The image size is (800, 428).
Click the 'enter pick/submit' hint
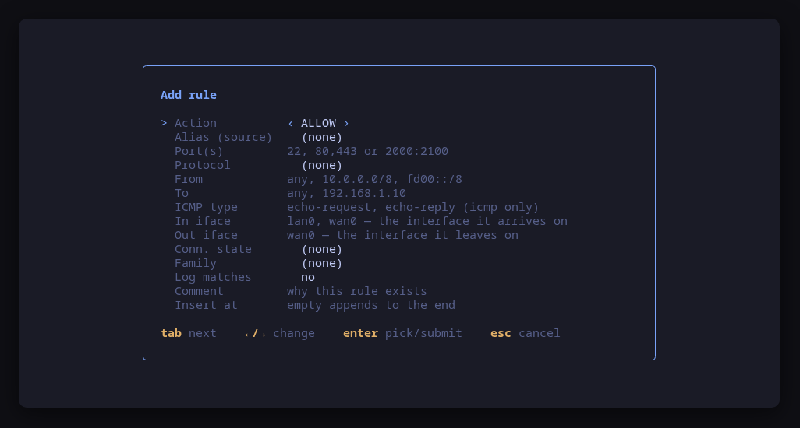pyautogui.click(x=402, y=333)
